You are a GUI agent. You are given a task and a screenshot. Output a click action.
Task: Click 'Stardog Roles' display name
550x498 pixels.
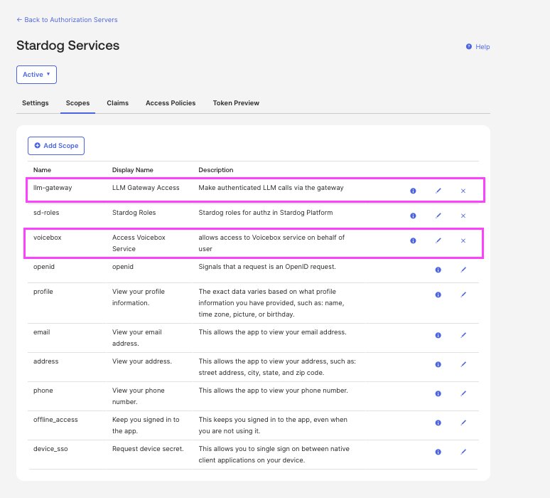(x=134, y=213)
